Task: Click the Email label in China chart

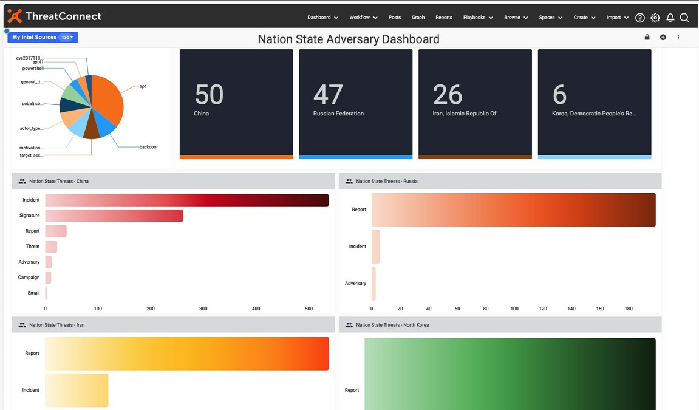Action: pyautogui.click(x=33, y=293)
